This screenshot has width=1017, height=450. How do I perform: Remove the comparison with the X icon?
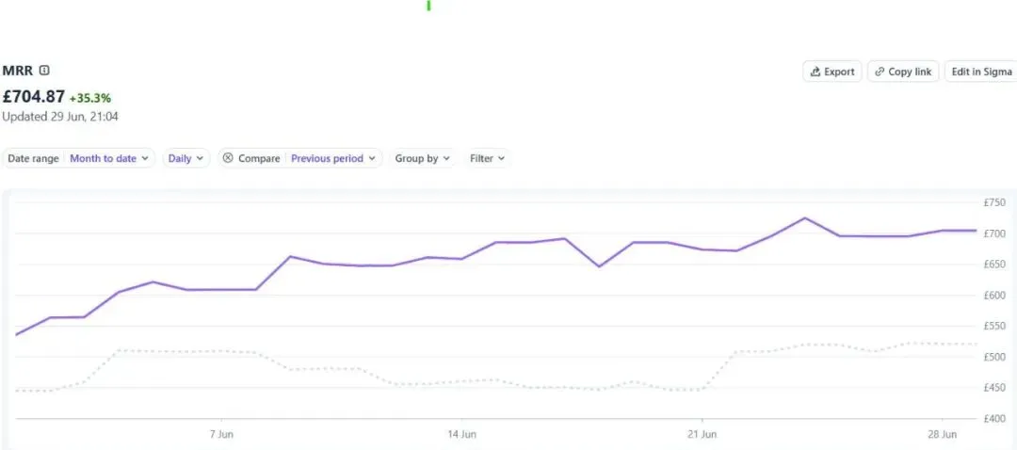click(x=228, y=158)
